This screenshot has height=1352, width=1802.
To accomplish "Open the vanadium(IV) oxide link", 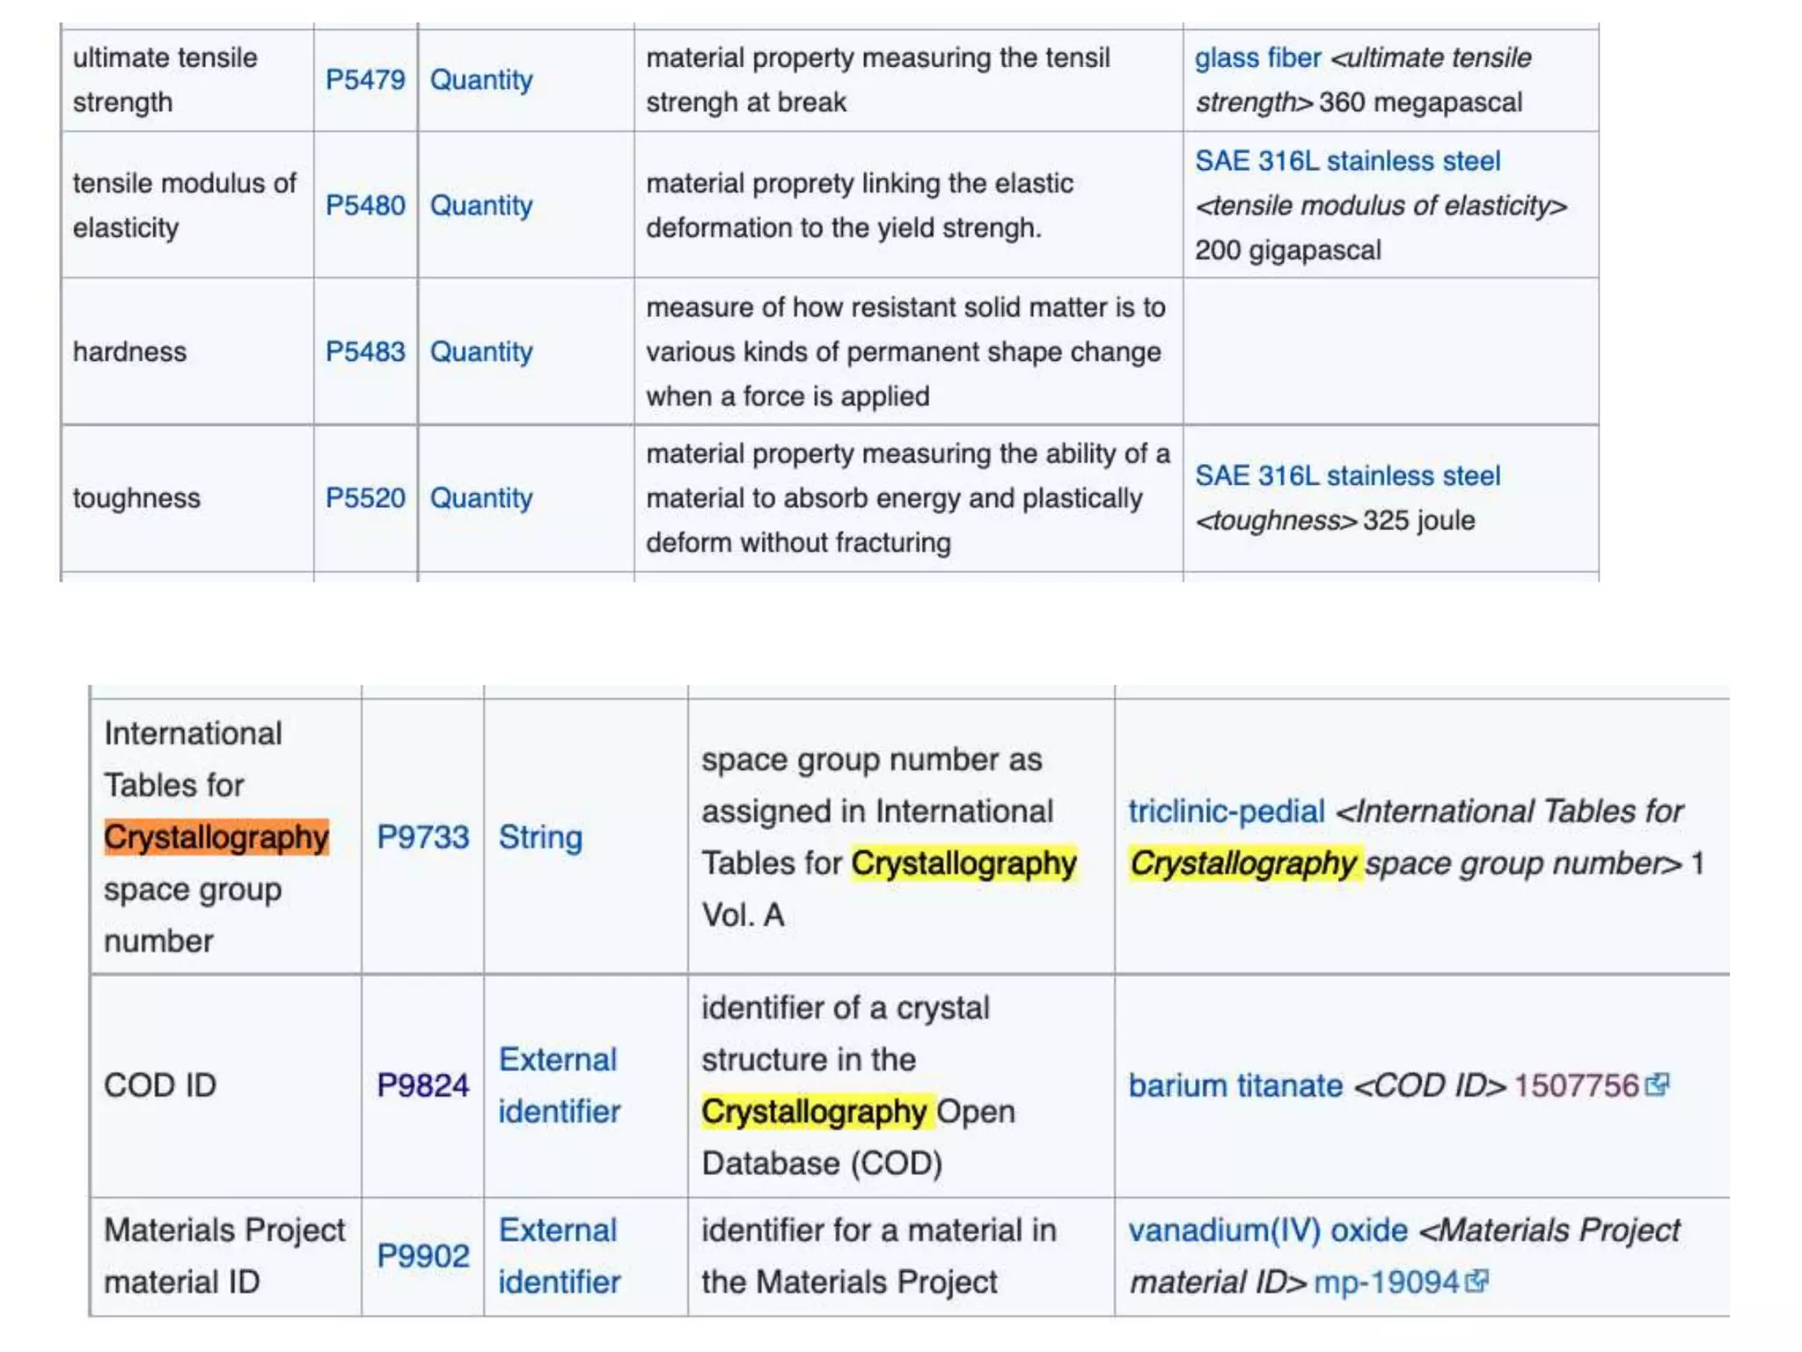I will [x=1267, y=1230].
